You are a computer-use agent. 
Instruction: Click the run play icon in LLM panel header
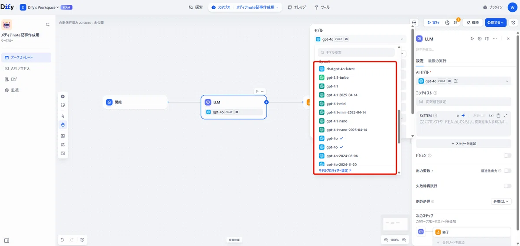coord(472,39)
